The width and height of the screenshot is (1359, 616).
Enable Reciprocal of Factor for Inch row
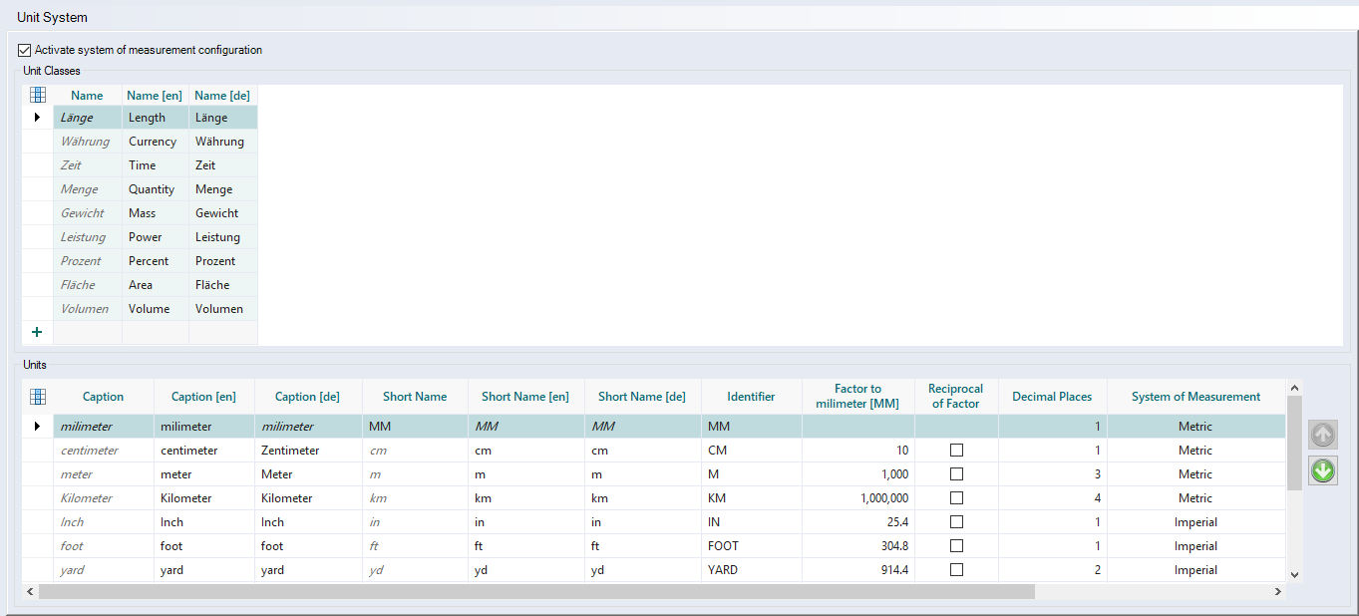click(x=956, y=522)
